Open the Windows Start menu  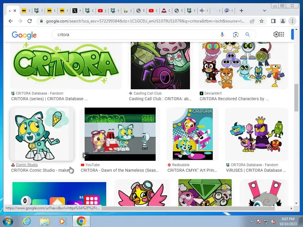[8, 221]
